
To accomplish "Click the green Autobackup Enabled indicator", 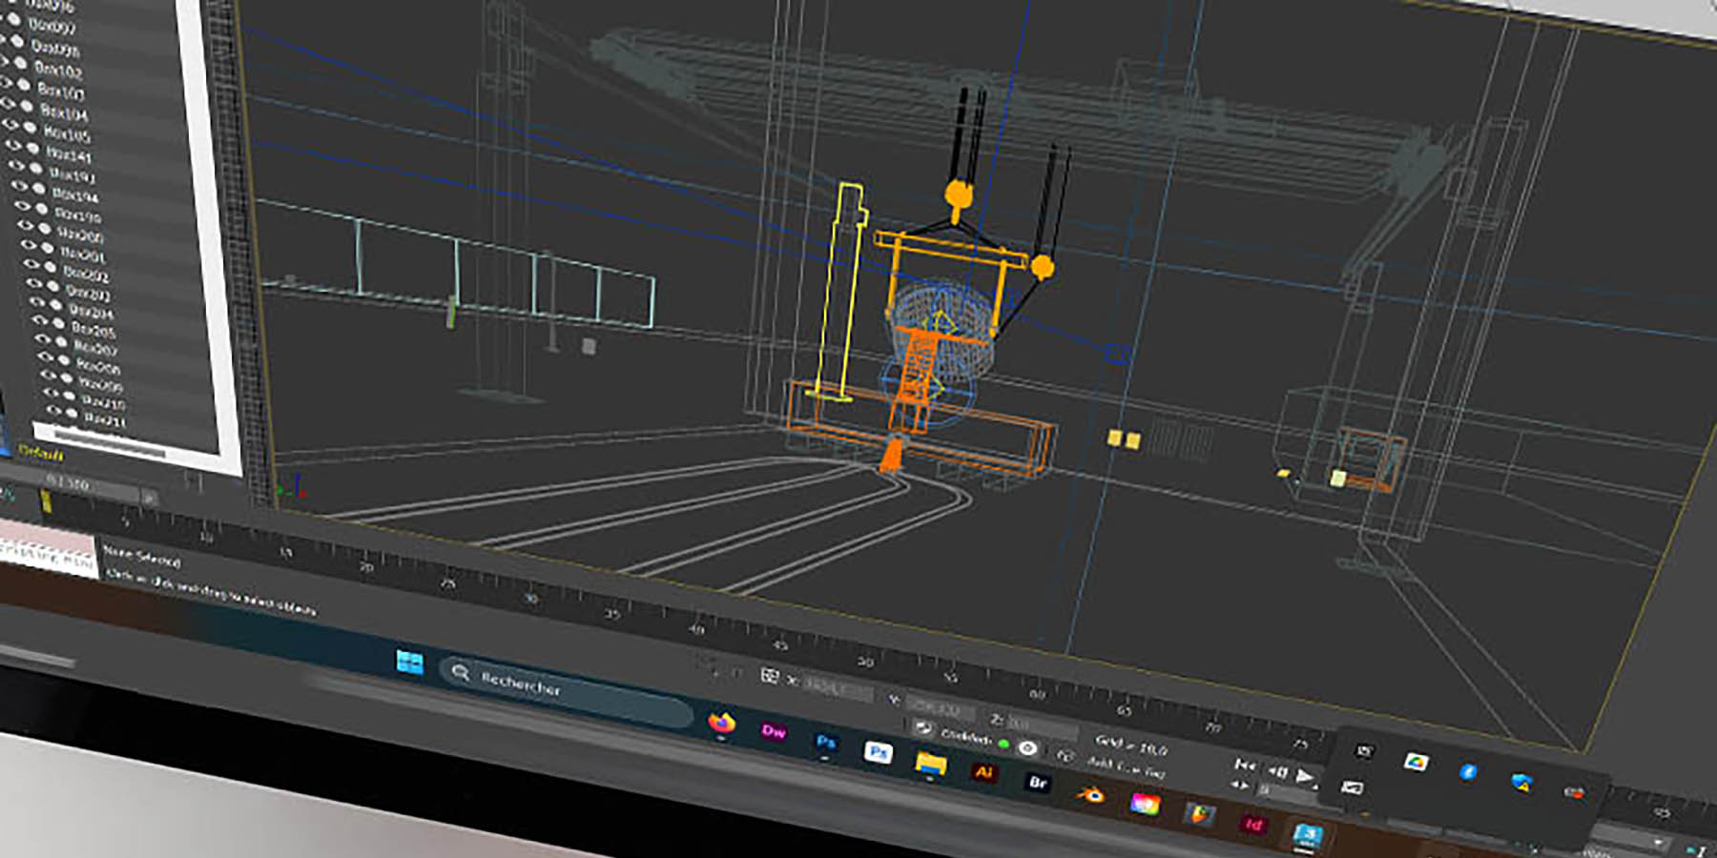I will coord(1003,744).
